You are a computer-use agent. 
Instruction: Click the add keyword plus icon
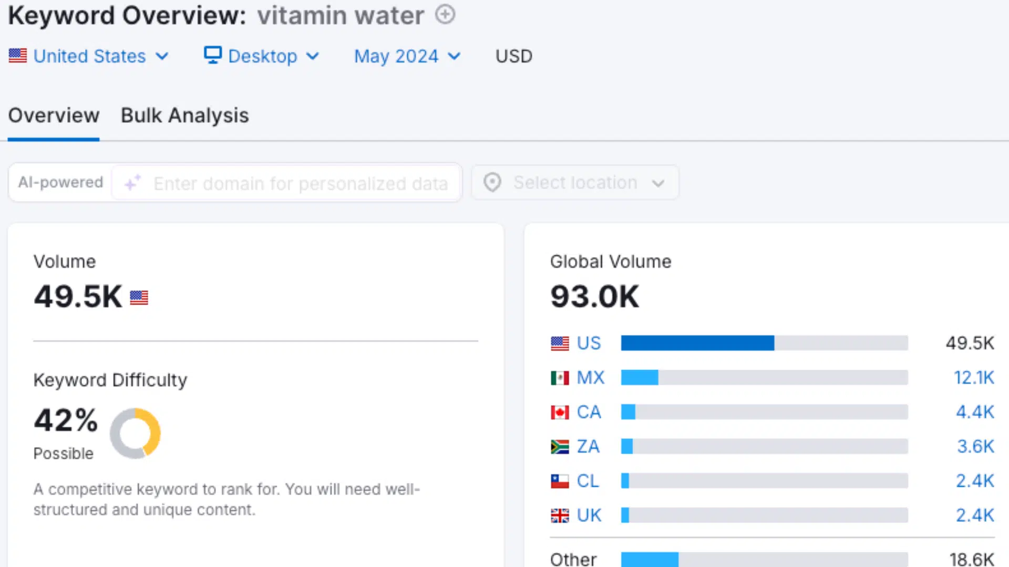point(445,14)
